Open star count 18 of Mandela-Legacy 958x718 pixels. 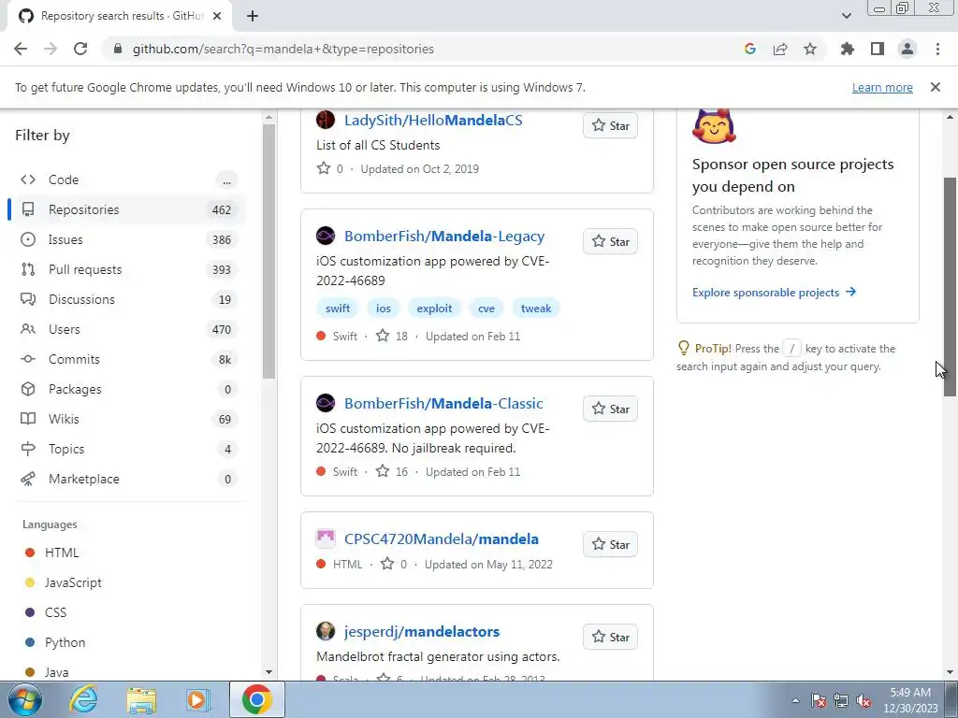pyautogui.click(x=392, y=336)
